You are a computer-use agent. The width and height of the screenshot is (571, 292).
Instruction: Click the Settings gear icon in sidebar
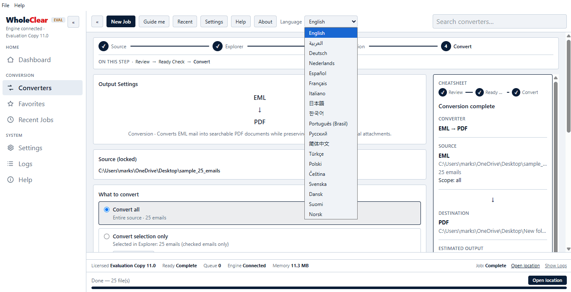[x=11, y=148]
